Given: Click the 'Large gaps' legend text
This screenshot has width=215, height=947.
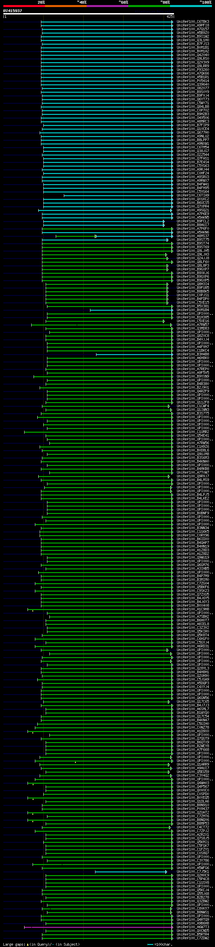Looking at the screenshot, I should point(14,944).
